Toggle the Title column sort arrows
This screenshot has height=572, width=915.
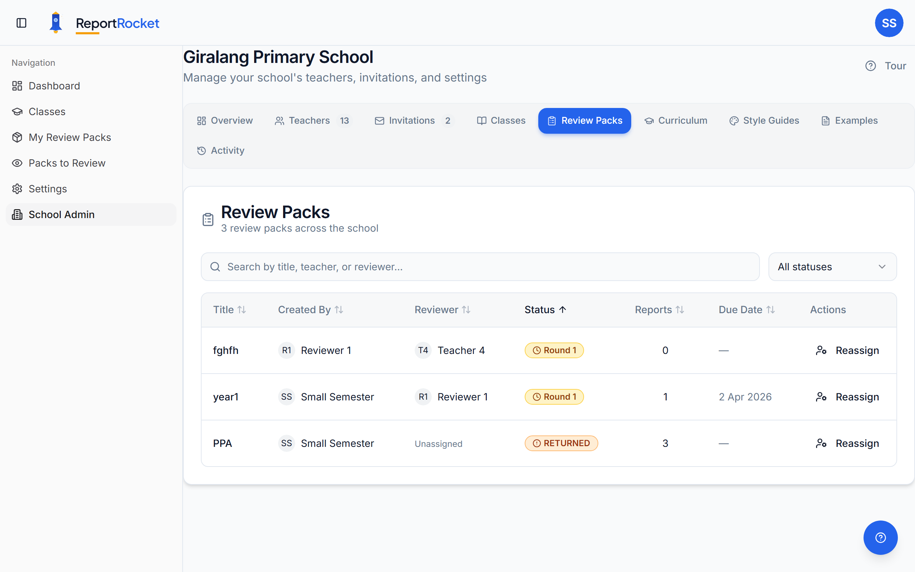click(242, 310)
